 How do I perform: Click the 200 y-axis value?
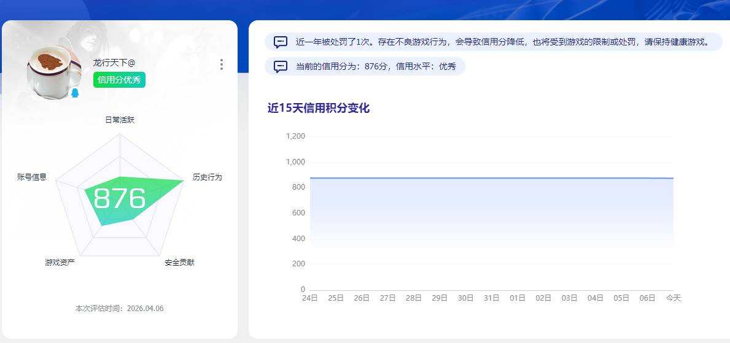click(298, 264)
